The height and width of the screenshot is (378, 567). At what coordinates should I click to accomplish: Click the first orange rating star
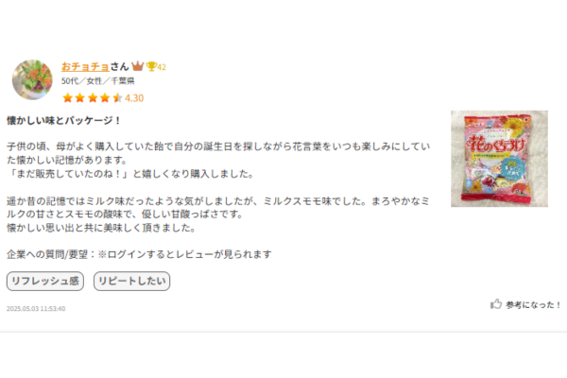coord(68,97)
